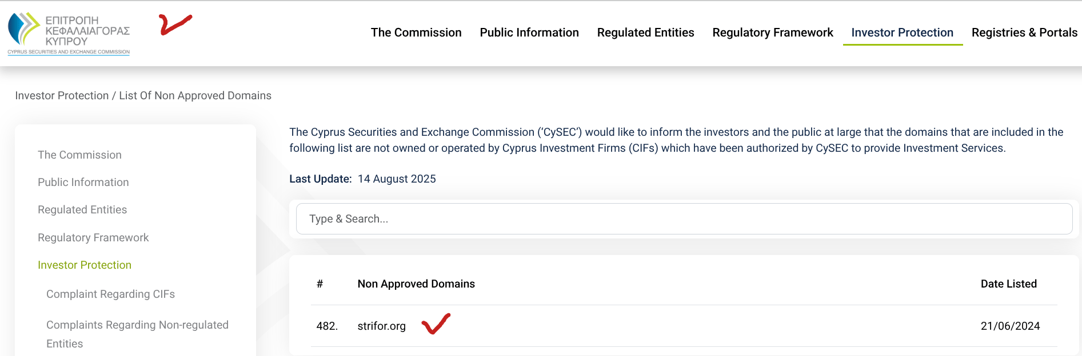1082x356 pixels.
Task: Open Regulated Entities top navigation menu
Action: point(645,33)
